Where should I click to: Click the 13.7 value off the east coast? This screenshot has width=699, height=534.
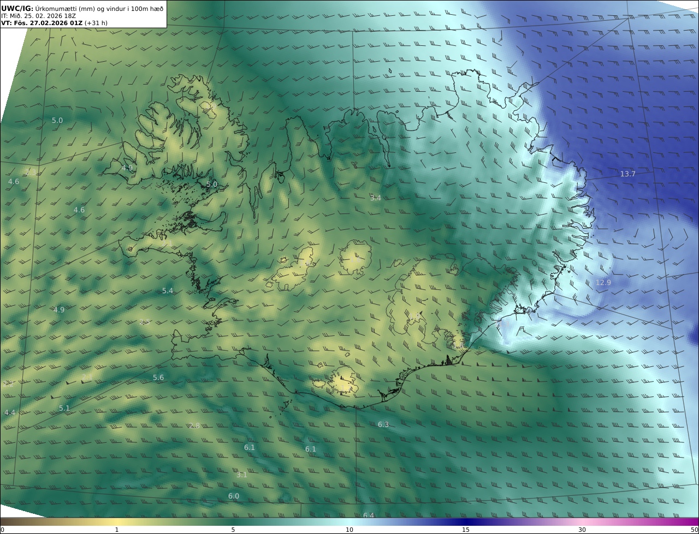(x=627, y=174)
